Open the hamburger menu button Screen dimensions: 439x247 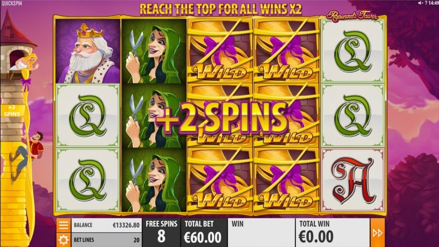(63, 225)
